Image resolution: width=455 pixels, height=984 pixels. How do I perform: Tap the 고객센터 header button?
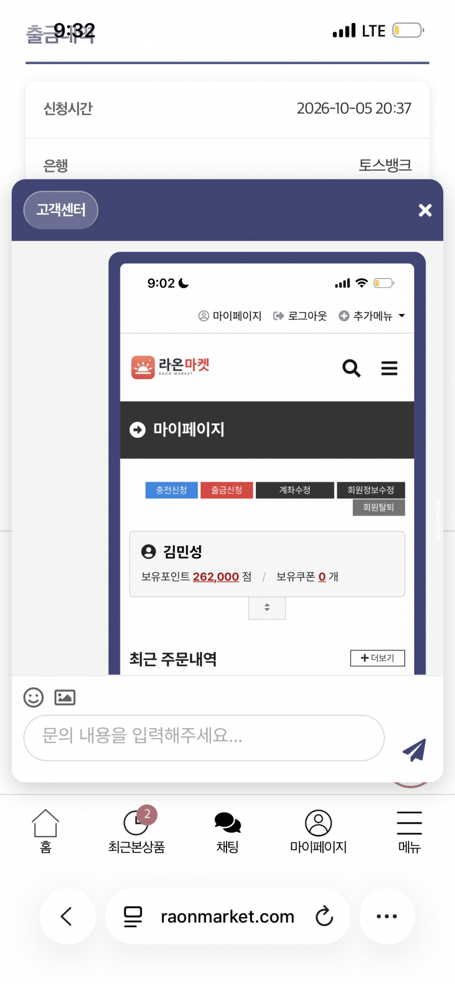click(x=61, y=210)
